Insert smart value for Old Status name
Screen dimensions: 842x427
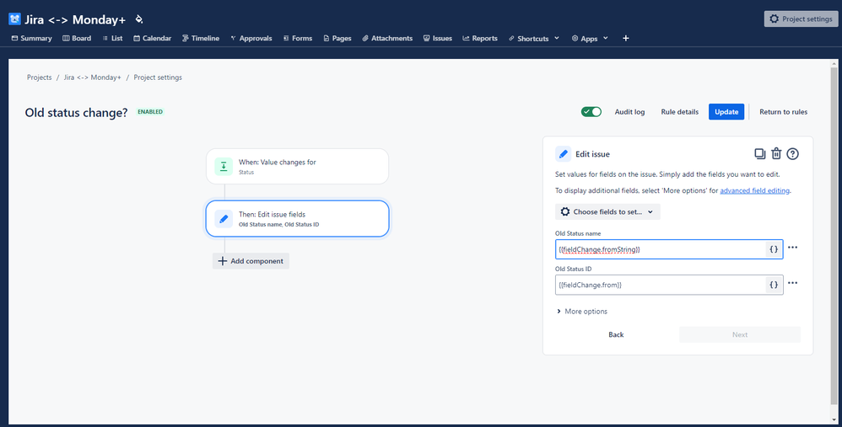pyautogui.click(x=774, y=249)
